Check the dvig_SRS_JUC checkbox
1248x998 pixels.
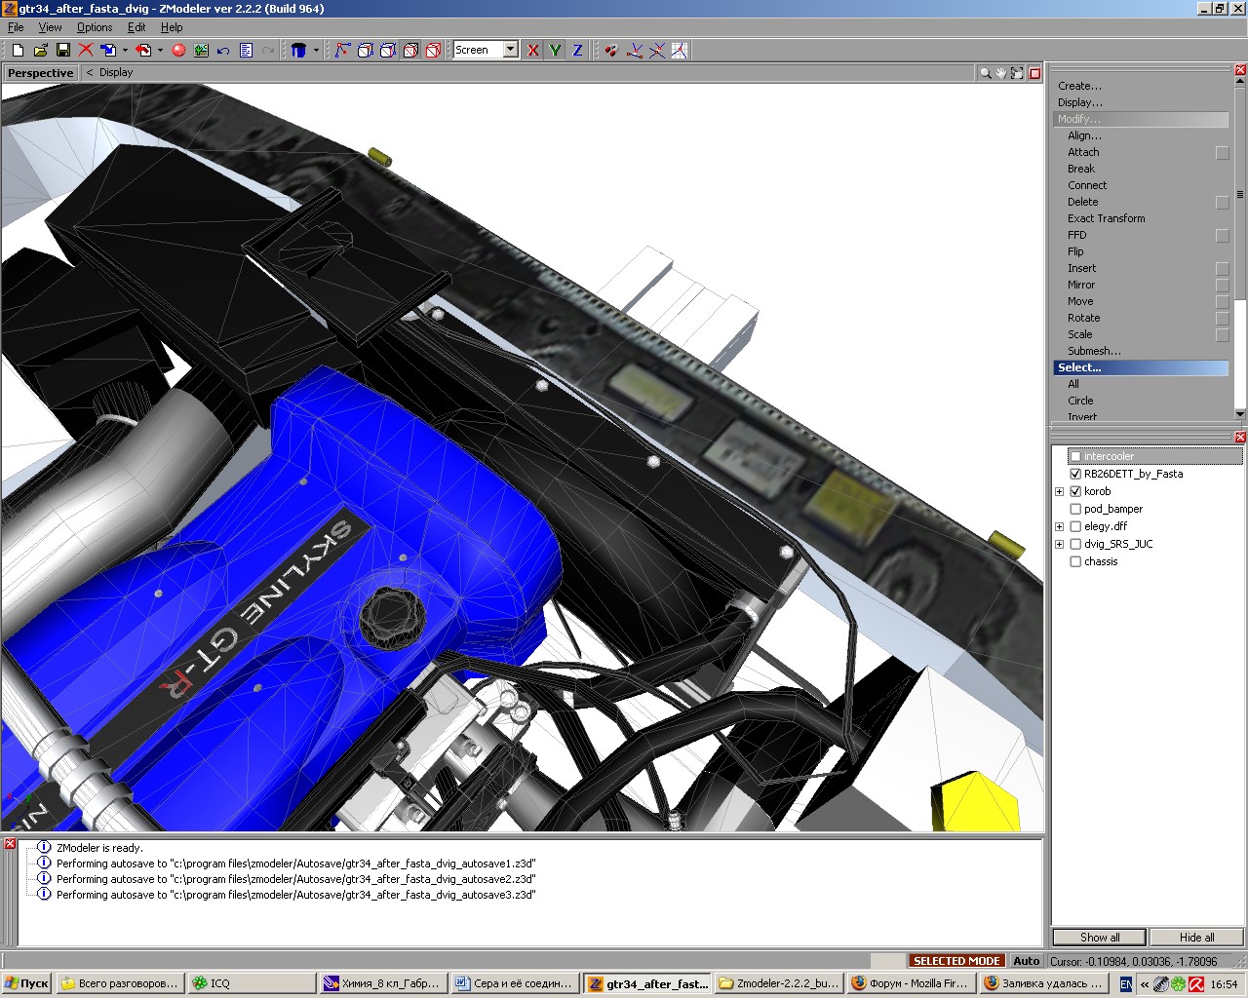click(1075, 544)
